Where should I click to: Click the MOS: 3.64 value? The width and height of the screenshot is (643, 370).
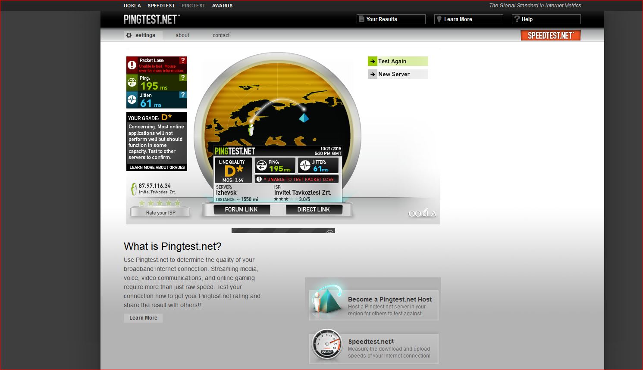(x=233, y=180)
